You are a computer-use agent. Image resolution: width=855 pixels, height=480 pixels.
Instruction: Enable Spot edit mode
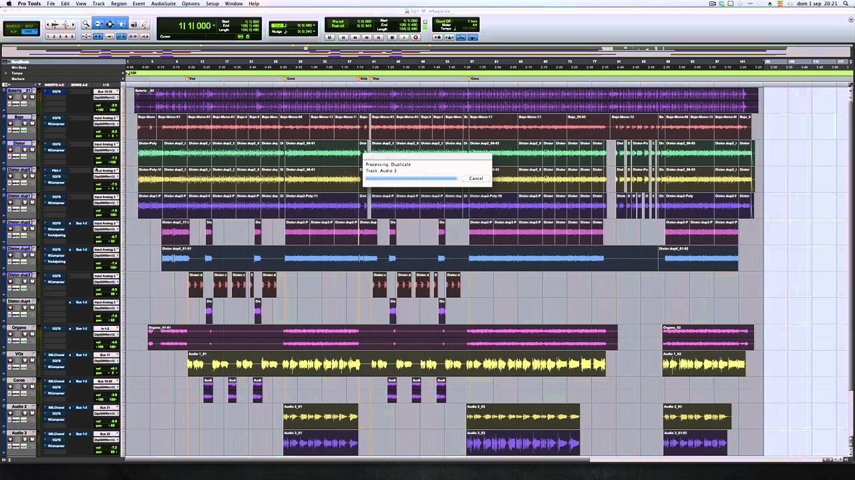(29, 26)
